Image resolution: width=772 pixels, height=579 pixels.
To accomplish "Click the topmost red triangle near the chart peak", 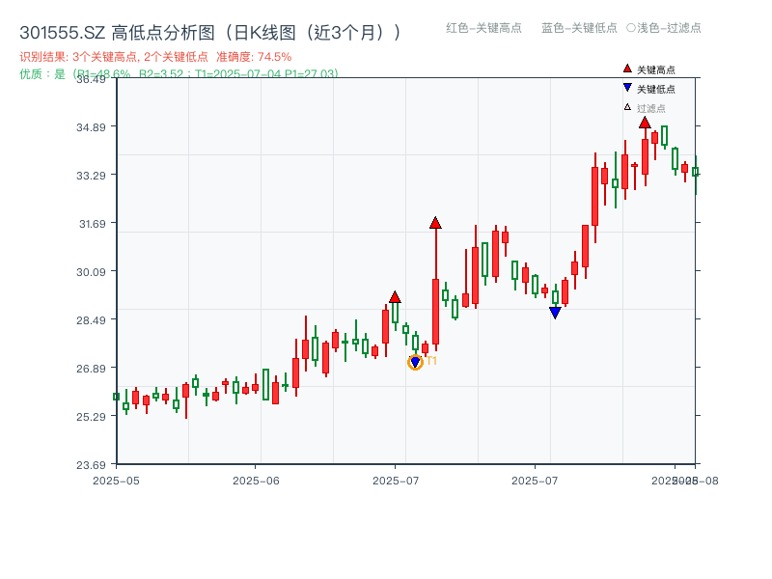I will 645,123.
